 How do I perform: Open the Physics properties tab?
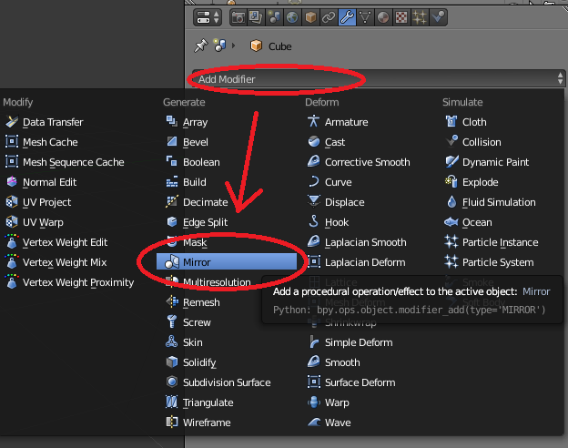(438, 17)
